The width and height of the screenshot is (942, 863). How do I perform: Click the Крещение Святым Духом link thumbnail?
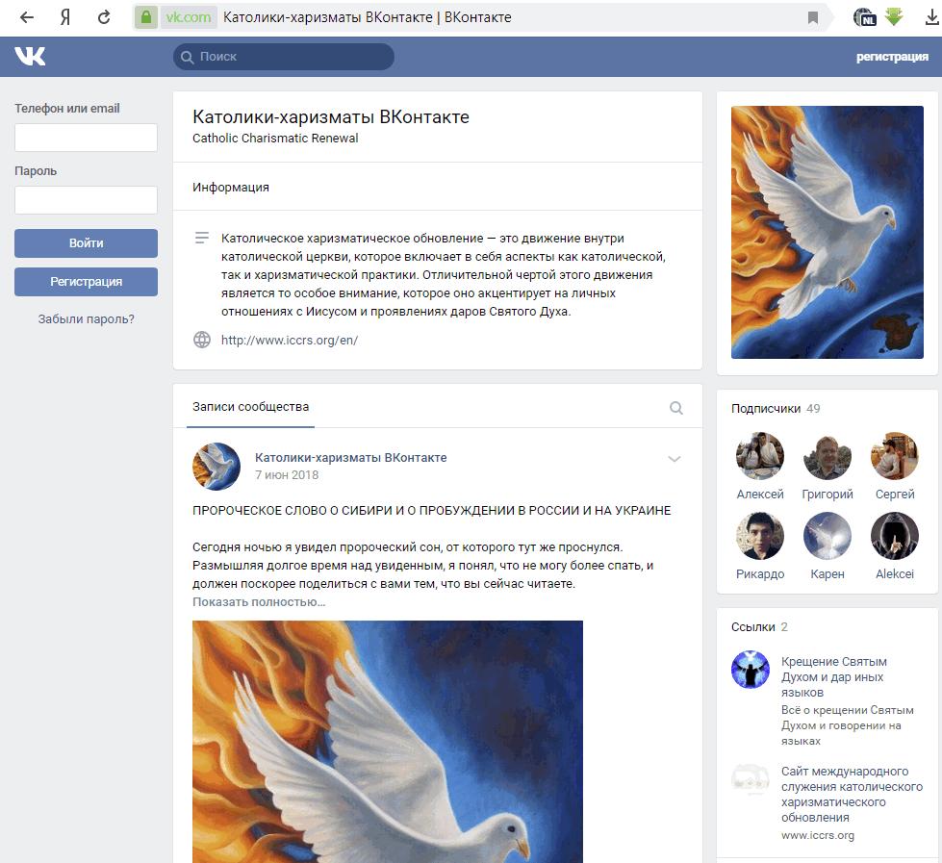click(751, 669)
